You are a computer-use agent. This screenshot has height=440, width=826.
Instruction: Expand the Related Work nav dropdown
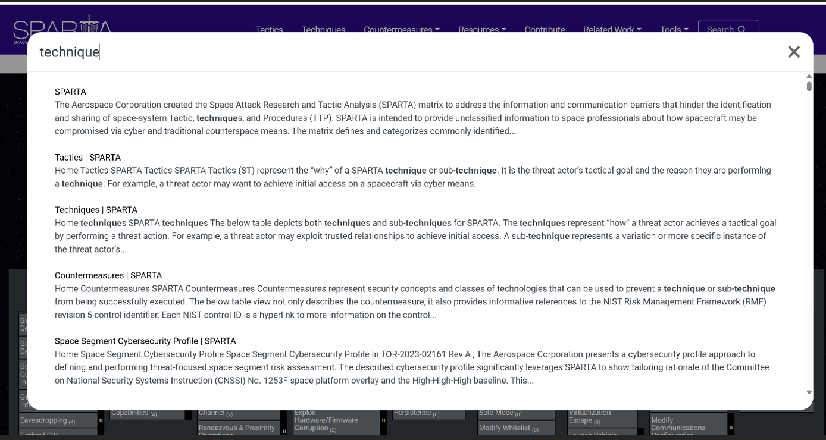tap(612, 29)
